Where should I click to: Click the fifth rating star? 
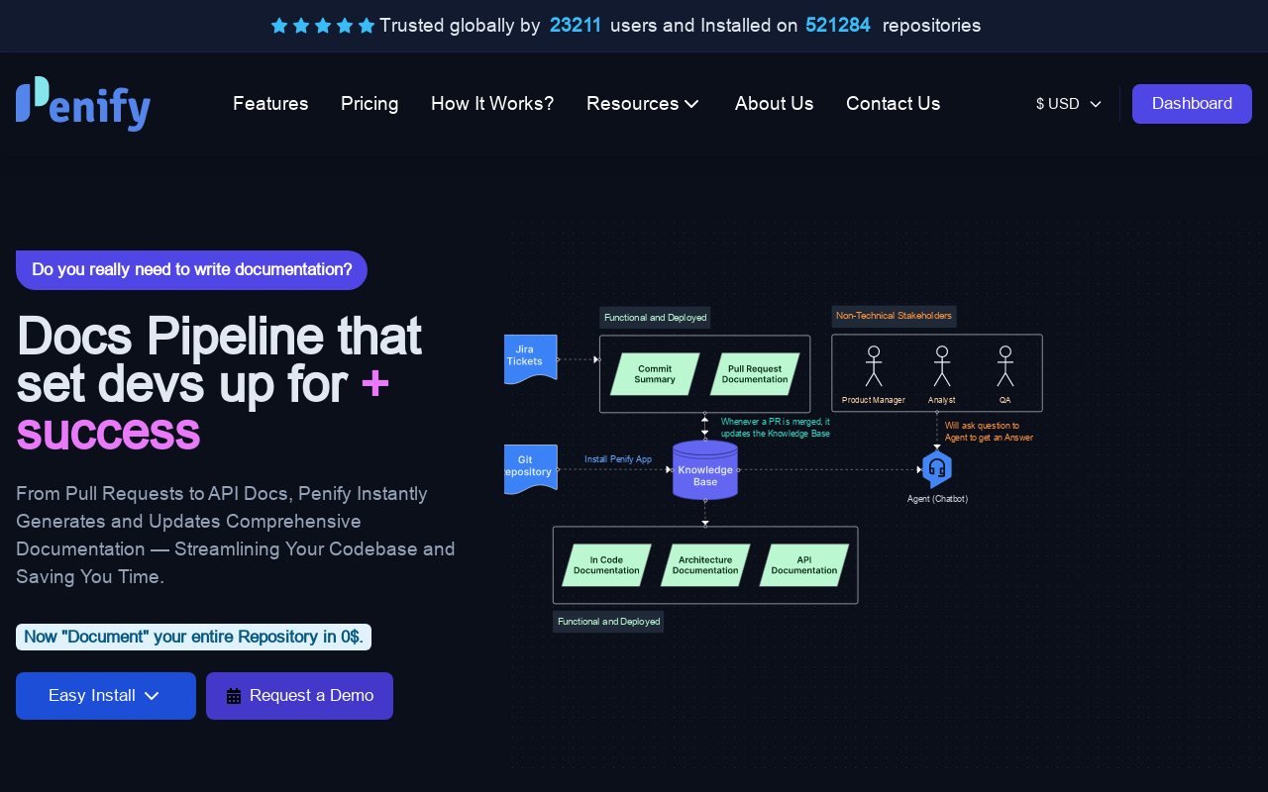[x=367, y=26]
